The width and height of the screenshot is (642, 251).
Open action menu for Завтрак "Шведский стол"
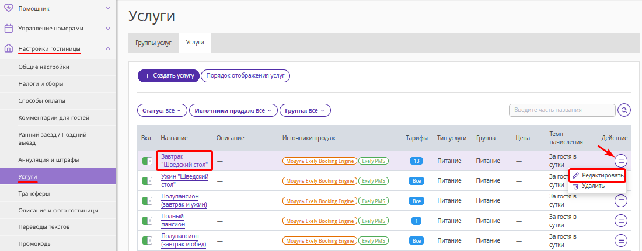point(621,161)
